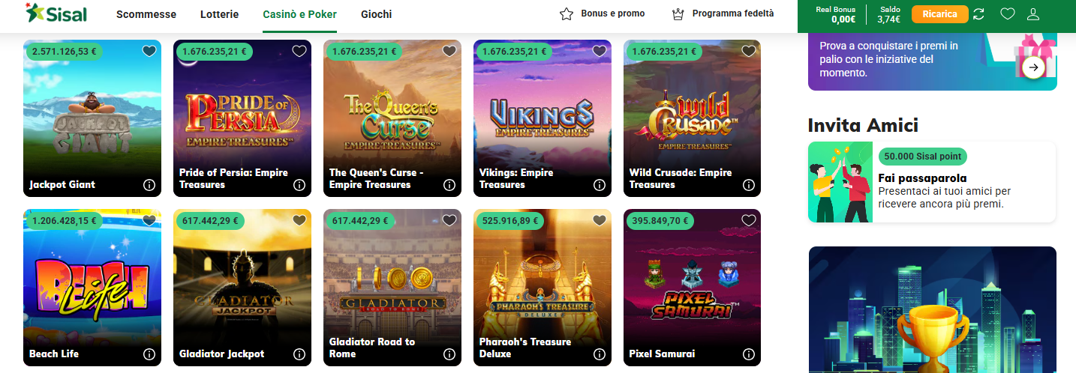Open info icon on Pixel Samurai

point(749,354)
